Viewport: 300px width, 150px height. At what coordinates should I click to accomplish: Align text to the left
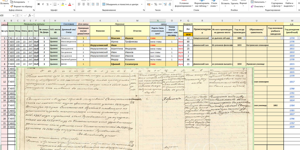(79, 4)
